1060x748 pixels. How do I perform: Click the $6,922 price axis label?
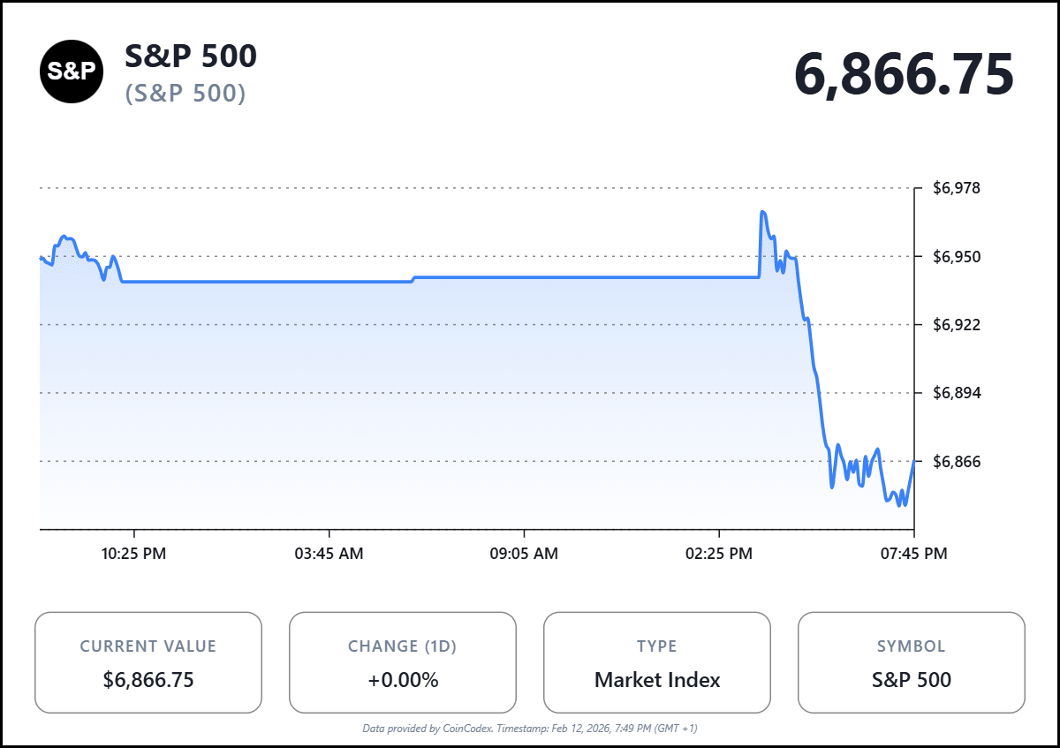coord(957,325)
